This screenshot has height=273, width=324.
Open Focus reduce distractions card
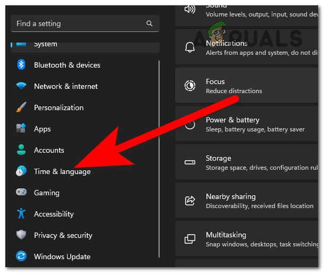click(x=246, y=85)
